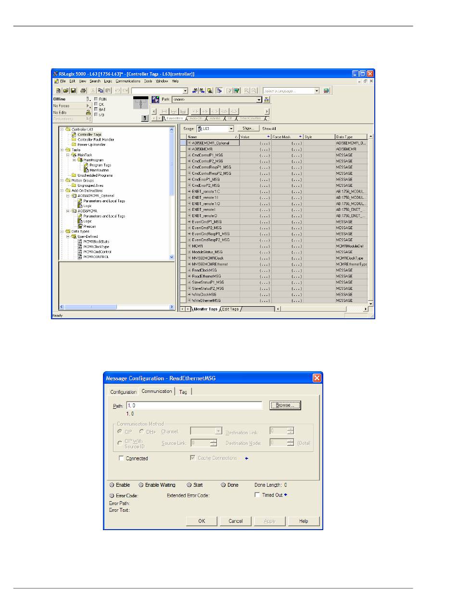This screenshot has width=457, height=610.
Task: Click the New project toolbar icon
Action: 58,91
